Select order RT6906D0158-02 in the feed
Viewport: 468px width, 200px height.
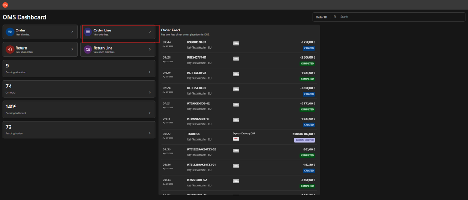coord(198,103)
